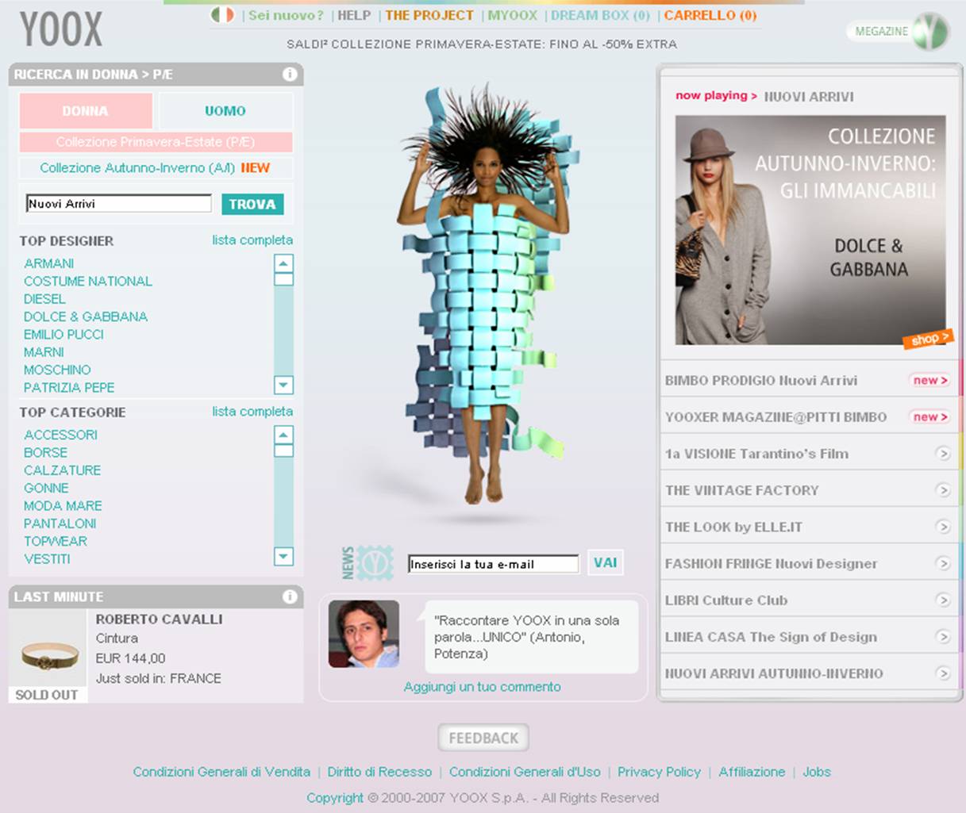Click arrow icon next to LIBRI Culture Club
Screen dimensions: 966x813
(x=943, y=600)
